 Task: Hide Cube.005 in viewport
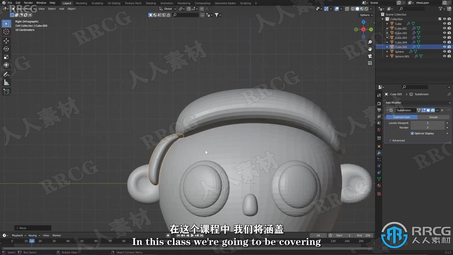(445, 47)
